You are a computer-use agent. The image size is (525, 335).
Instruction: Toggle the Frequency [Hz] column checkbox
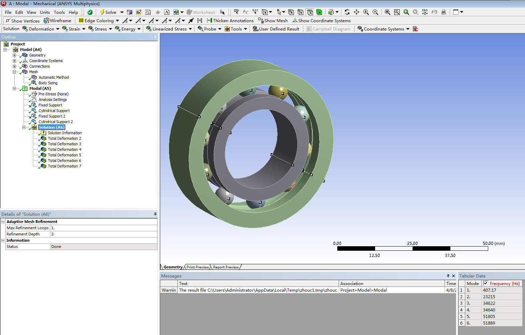(x=485, y=283)
